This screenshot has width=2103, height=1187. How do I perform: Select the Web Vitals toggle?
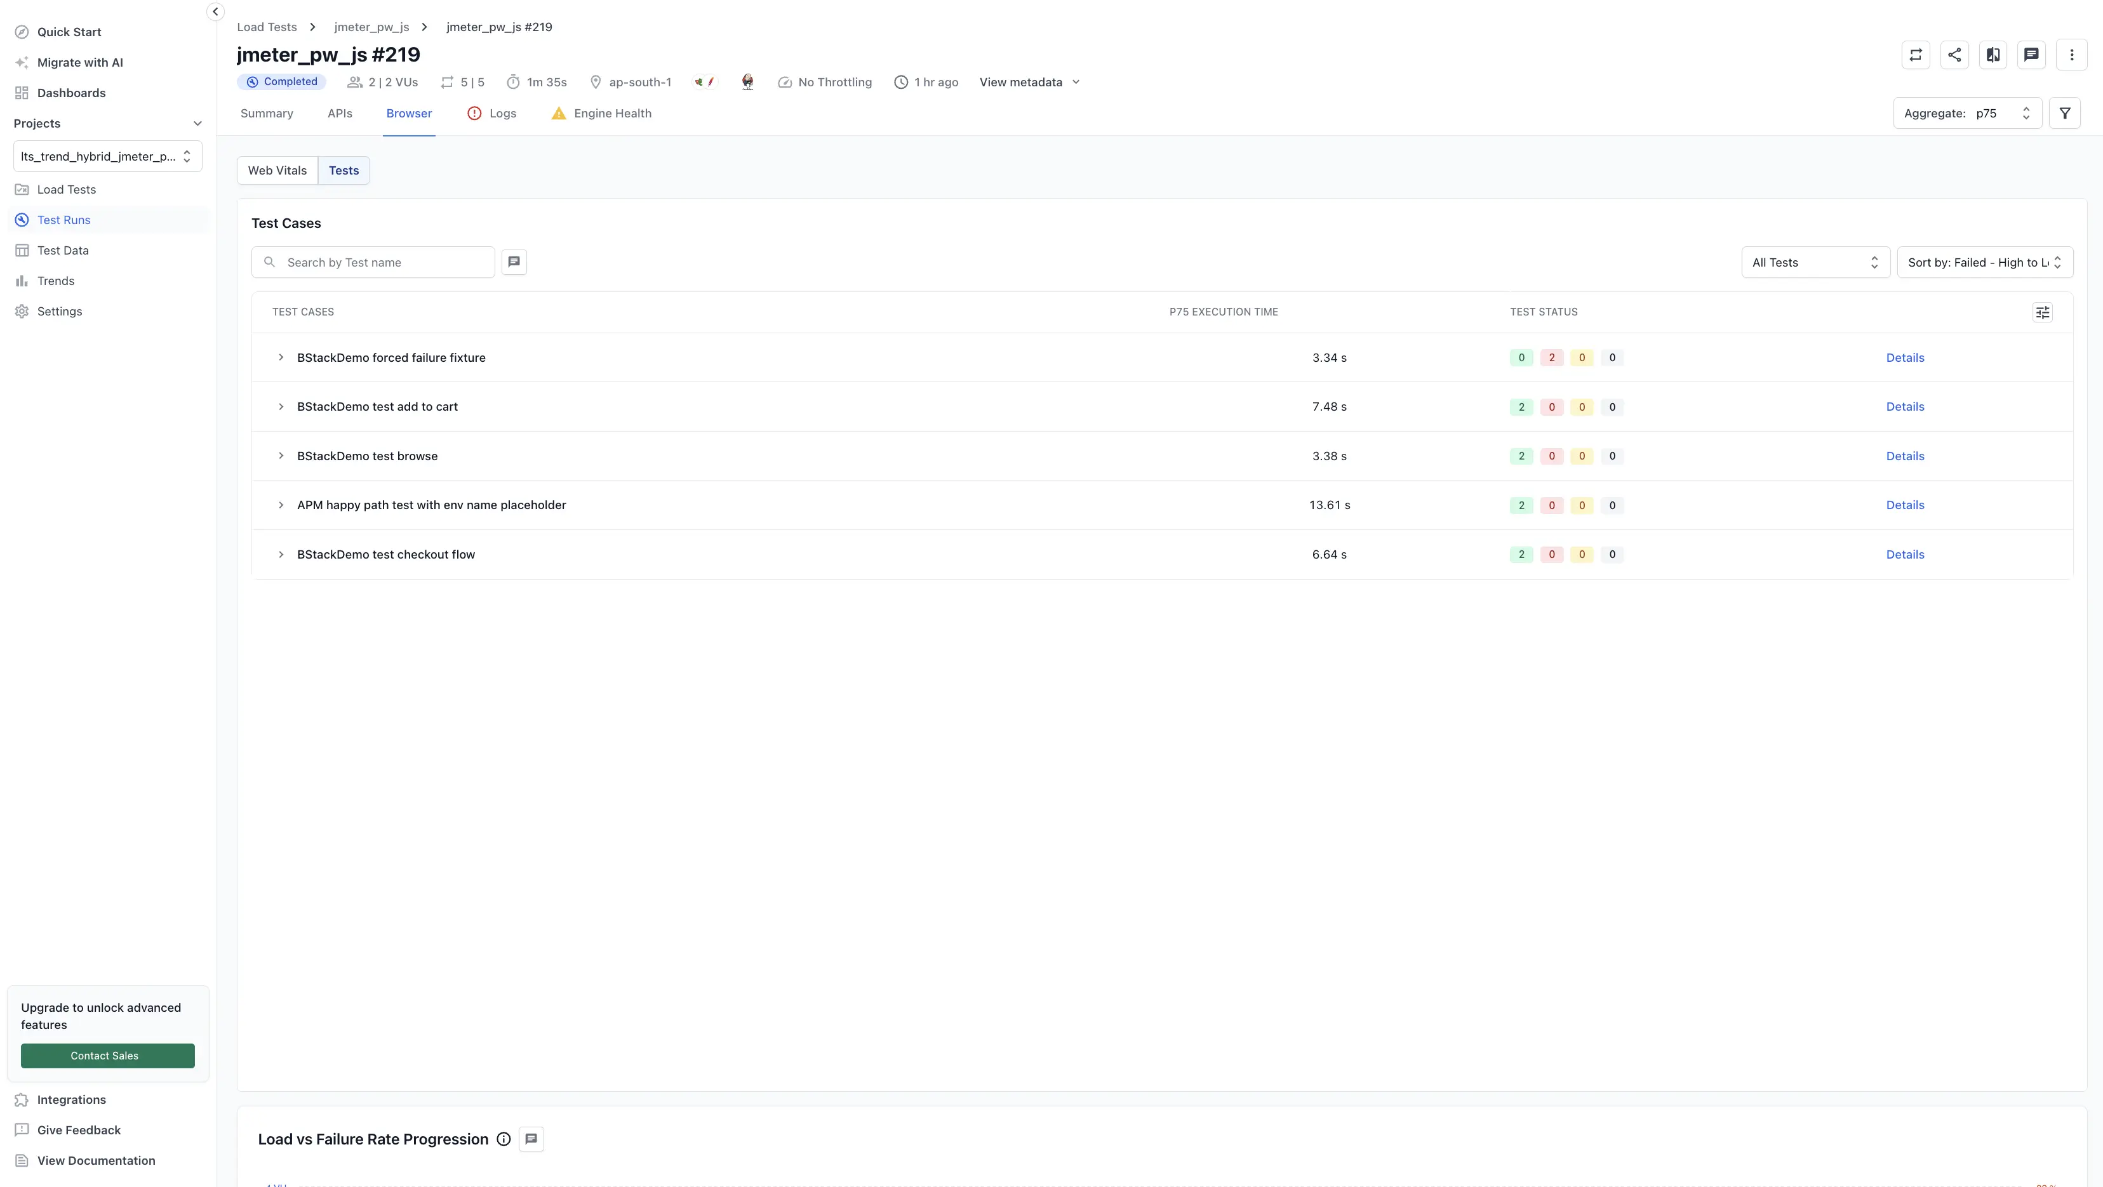coord(277,171)
